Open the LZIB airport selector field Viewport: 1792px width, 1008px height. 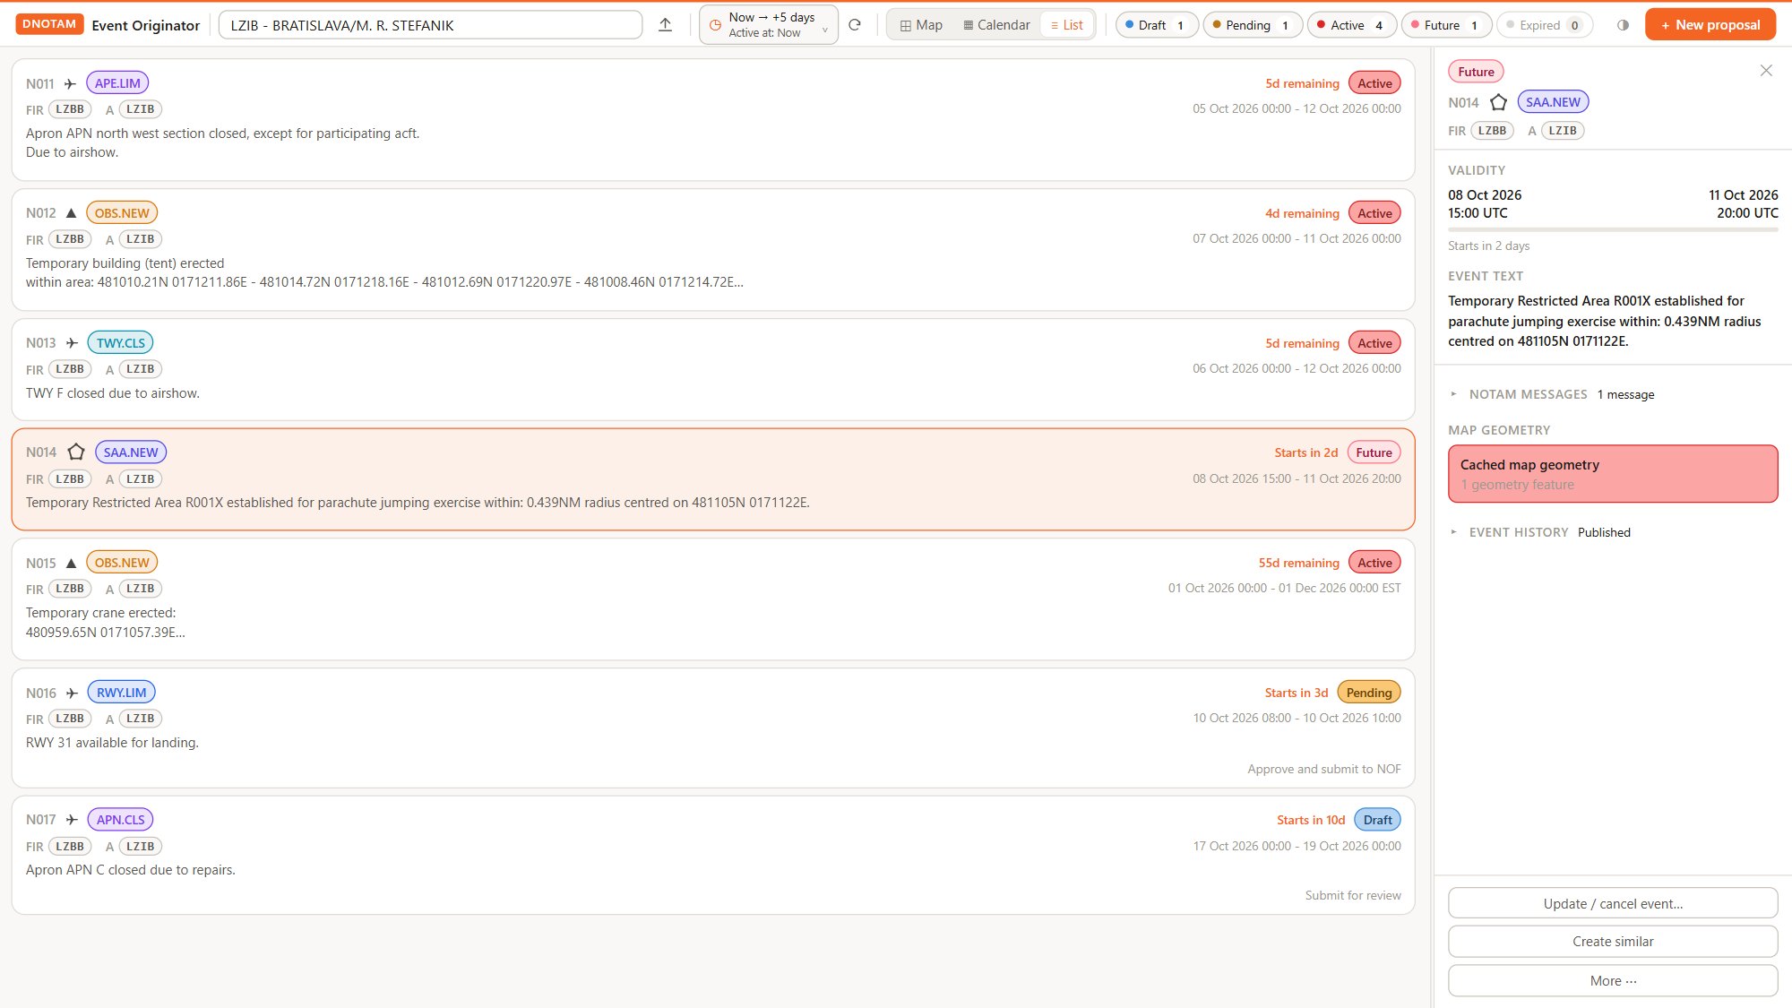point(430,25)
